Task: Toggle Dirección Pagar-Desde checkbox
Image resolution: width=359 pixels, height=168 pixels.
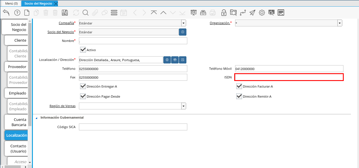Action: point(83,96)
